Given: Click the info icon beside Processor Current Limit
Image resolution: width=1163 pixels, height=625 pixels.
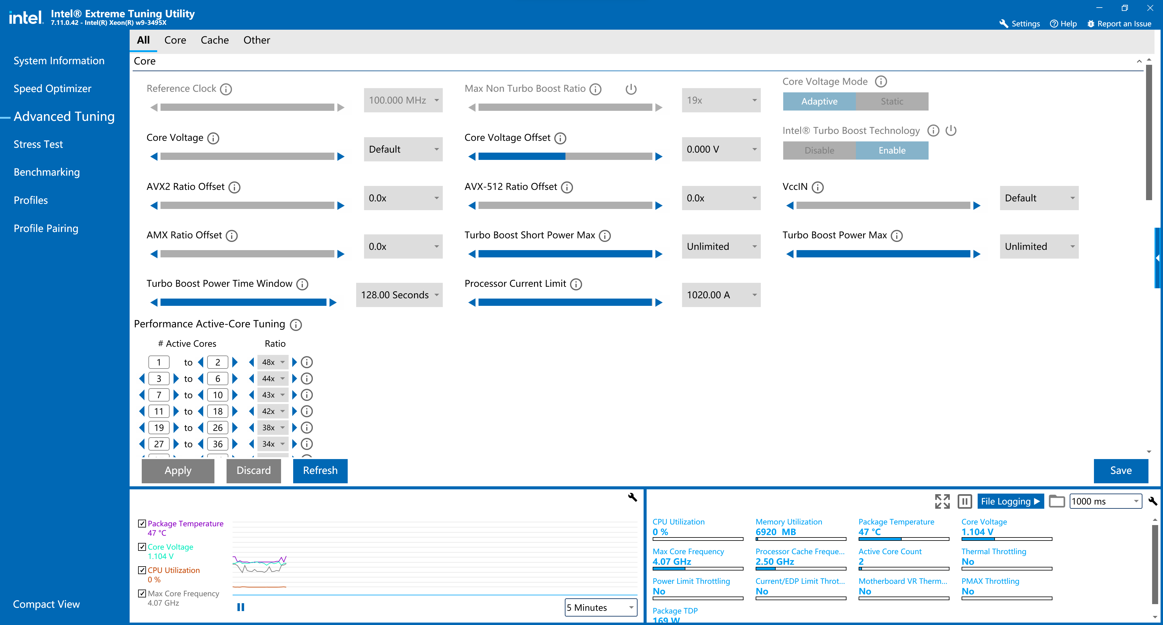Looking at the screenshot, I should (576, 284).
